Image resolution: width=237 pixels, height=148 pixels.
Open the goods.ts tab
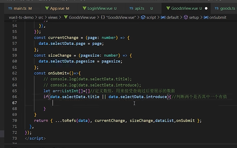[227, 8]
